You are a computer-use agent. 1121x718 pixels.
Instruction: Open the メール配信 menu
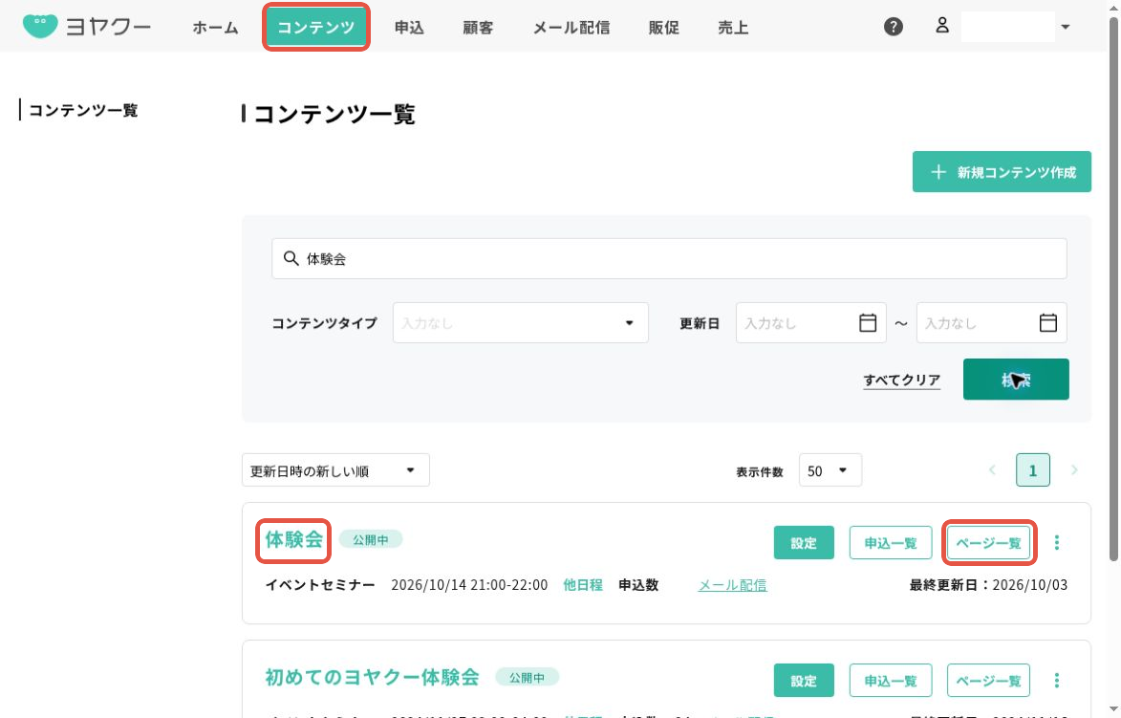point(571,28)
